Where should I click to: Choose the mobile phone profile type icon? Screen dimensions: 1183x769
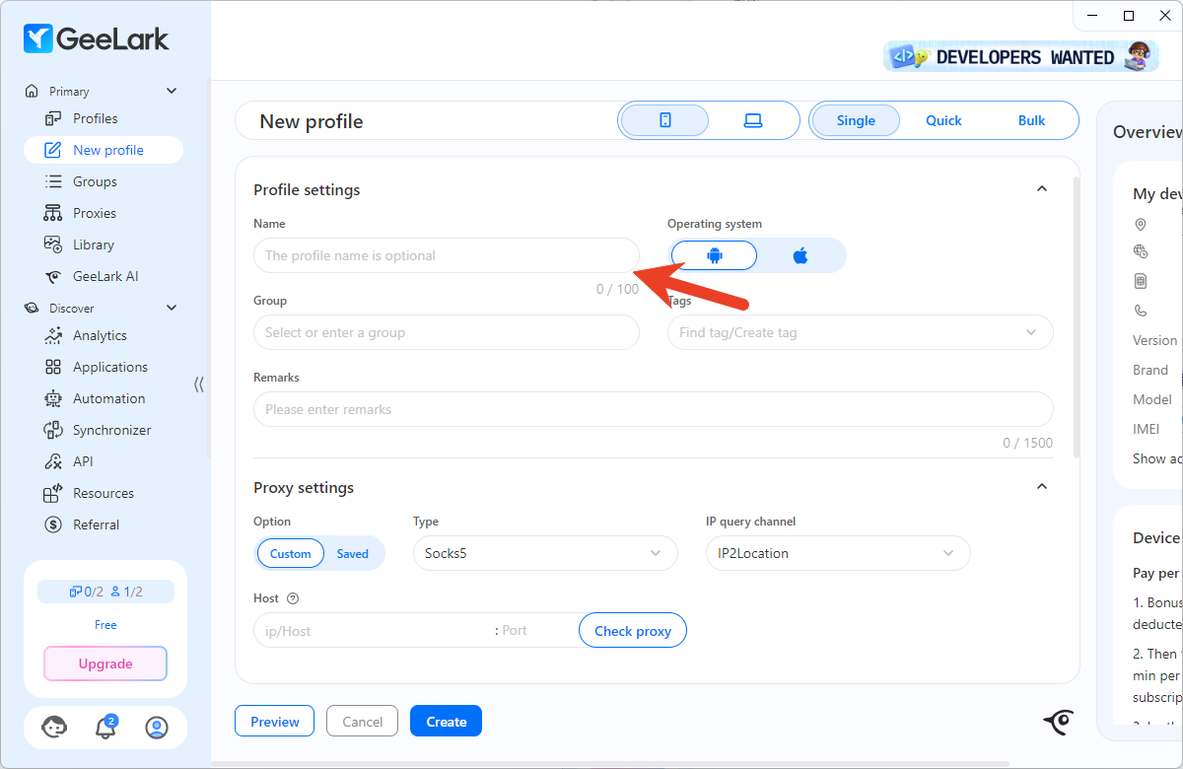pyautogui.click(x=664, y=120)
